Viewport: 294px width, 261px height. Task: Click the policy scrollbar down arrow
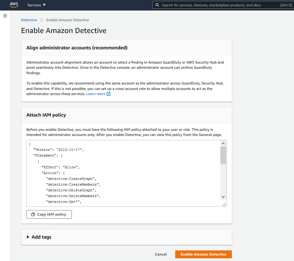point(223,197)
